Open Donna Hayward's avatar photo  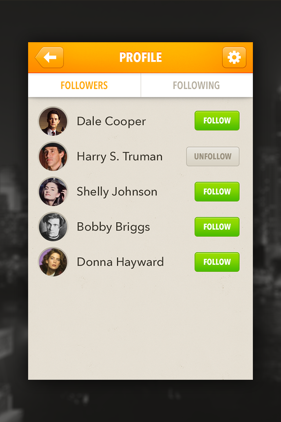(x=53, y=262)
